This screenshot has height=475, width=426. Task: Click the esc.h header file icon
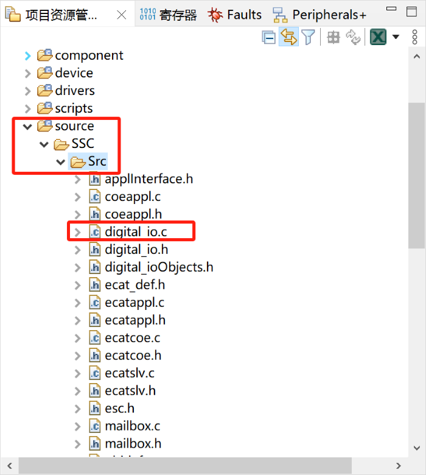[95, 409]
